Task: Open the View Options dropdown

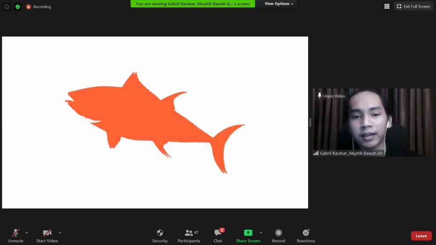Action: [279, 3]
